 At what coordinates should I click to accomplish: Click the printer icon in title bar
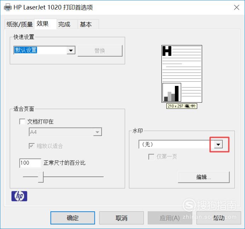point(8,7)
